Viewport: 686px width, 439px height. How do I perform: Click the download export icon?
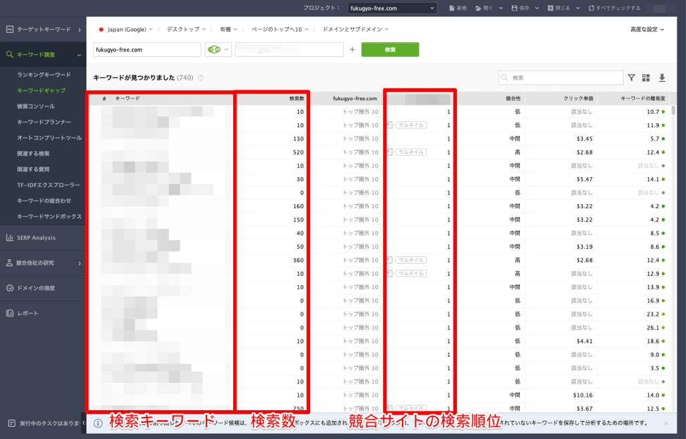(662, 78)
